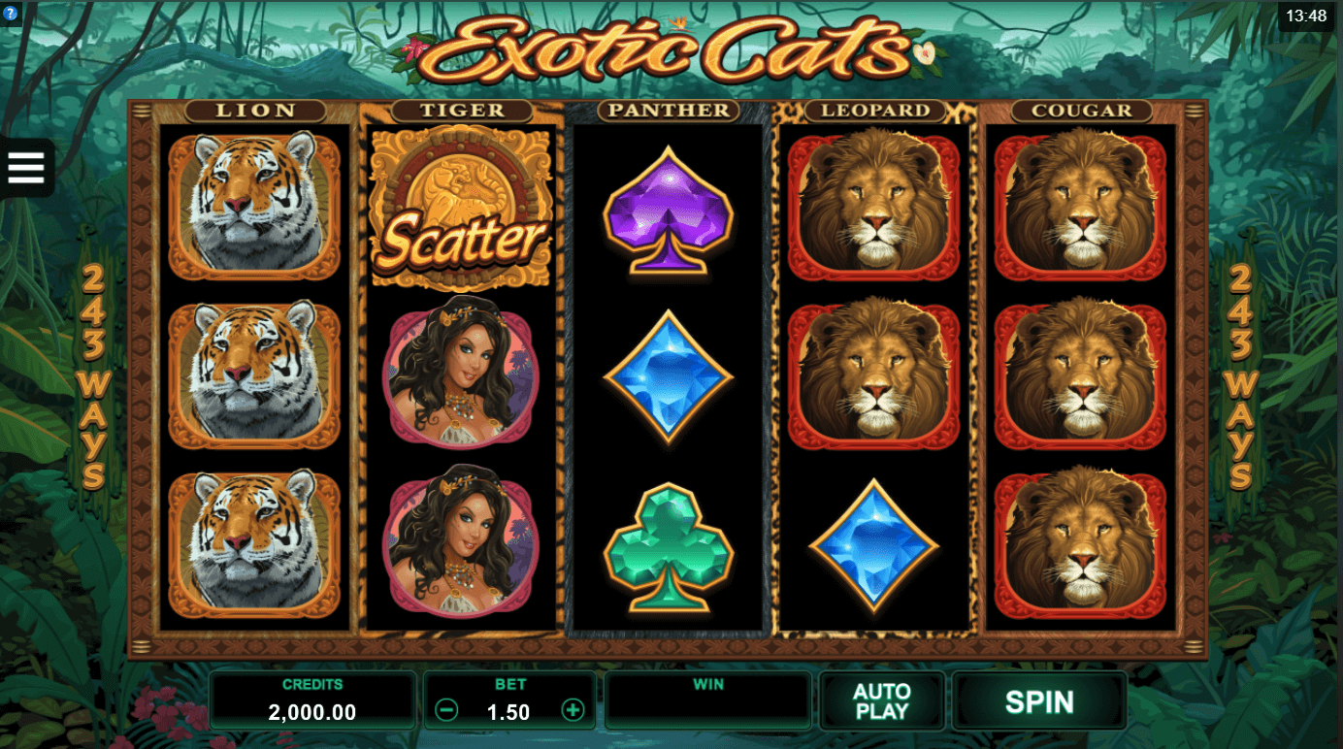This screenshot has height=749, width=1343.
Task: Click the top tiger symbol in Lion reel
Action: point(254,207)
